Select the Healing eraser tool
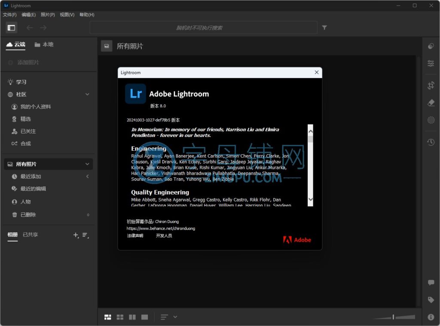This screenshot has width=440, height=326. [x=431, y=103]
